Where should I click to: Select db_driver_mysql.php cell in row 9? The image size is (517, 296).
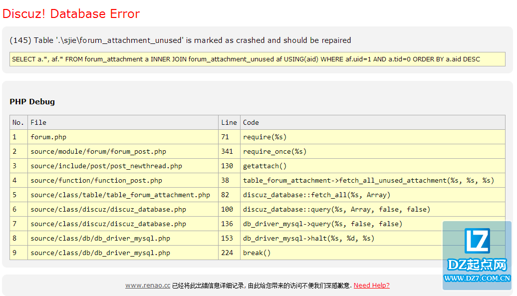pos(123,253)
